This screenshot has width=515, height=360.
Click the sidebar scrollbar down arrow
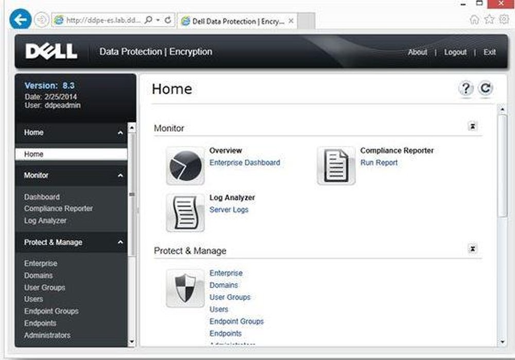click(x=131, y=342)
